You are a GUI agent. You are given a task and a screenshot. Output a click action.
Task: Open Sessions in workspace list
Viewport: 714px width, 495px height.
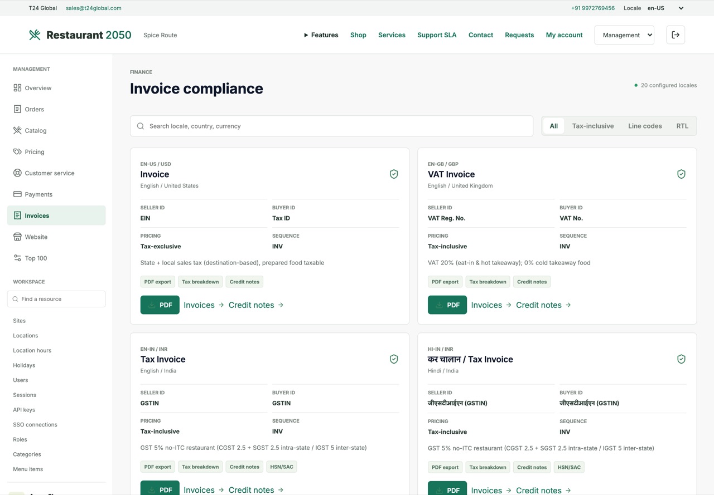(x=25, y=395)
